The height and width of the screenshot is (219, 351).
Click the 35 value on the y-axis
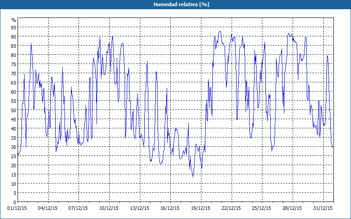coord(14,138)
